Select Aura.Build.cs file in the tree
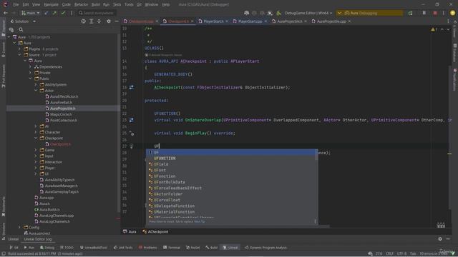This screenshot has height=257, width=458. (49, 209)
